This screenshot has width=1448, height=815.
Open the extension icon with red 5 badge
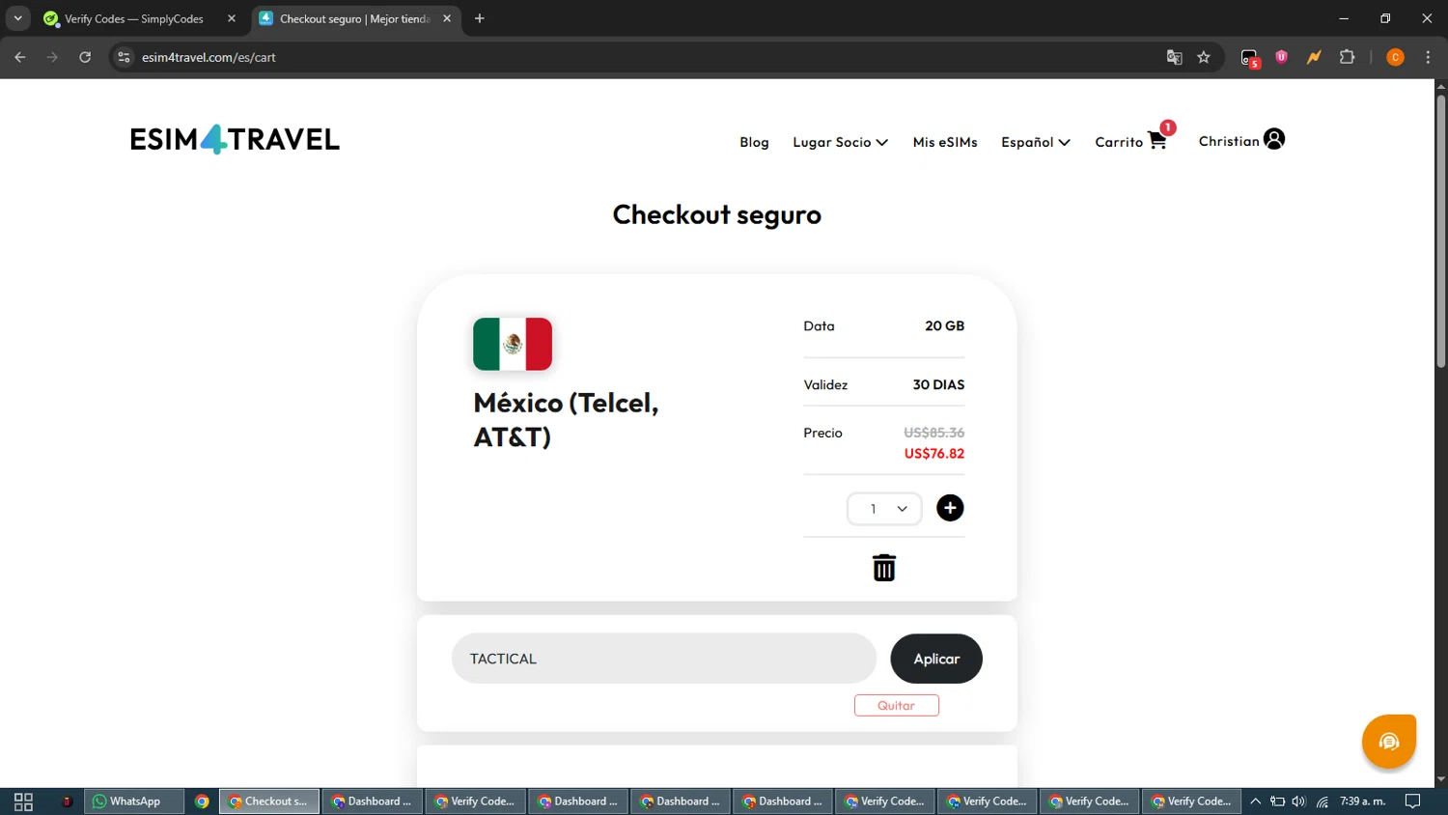tap(1250, 58)
